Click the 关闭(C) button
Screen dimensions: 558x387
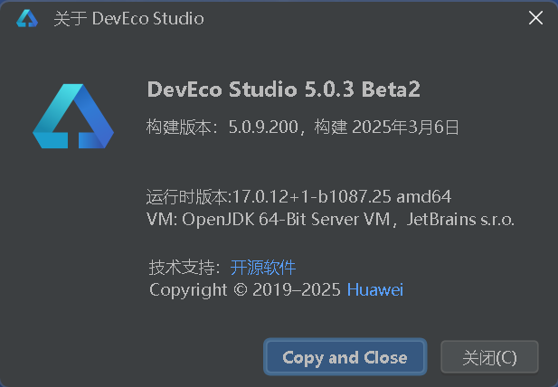[x=489, y=357]
